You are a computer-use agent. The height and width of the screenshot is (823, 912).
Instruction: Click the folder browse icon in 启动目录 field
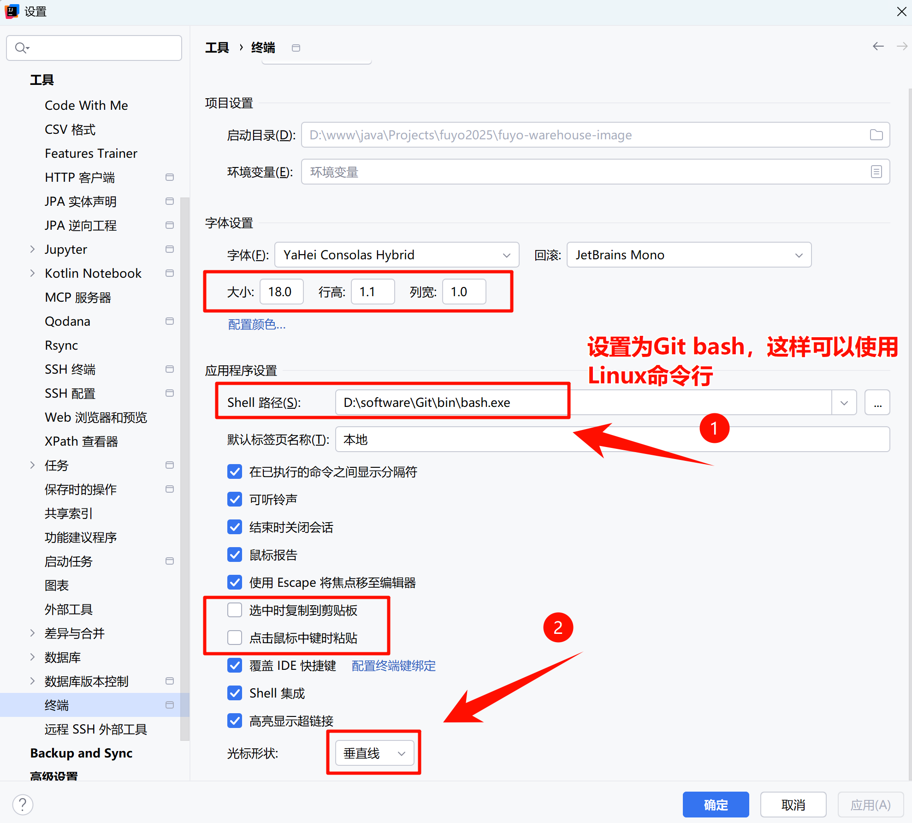pyautogui.click(x=876, y=135)
